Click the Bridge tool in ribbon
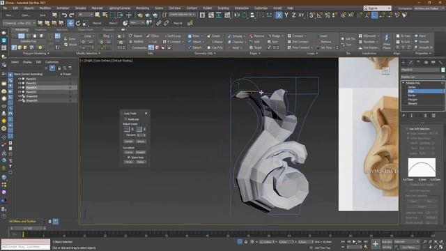Viewport: 446px width, 251px height. click(x=275, y=36)
